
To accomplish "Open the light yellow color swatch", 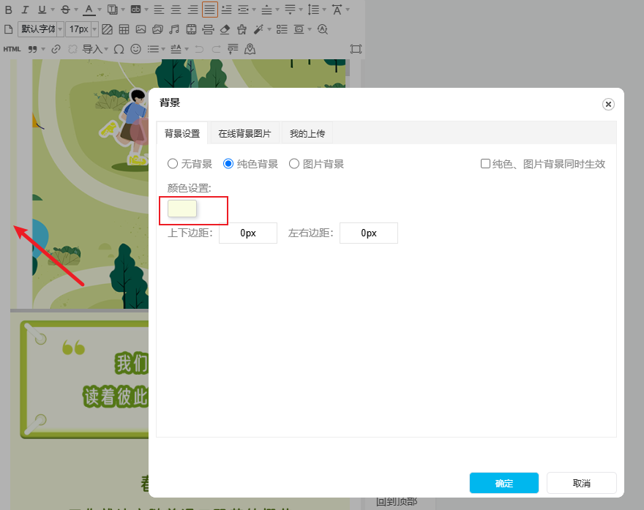I will [x=182, y=209].
